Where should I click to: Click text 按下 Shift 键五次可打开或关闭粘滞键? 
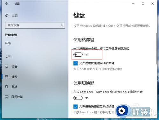[x=98, y=69]
